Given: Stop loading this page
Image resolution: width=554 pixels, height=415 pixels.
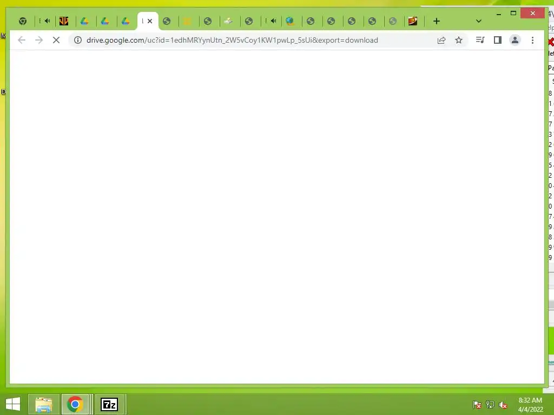Looking at the screenshot, I should point(56,40).
